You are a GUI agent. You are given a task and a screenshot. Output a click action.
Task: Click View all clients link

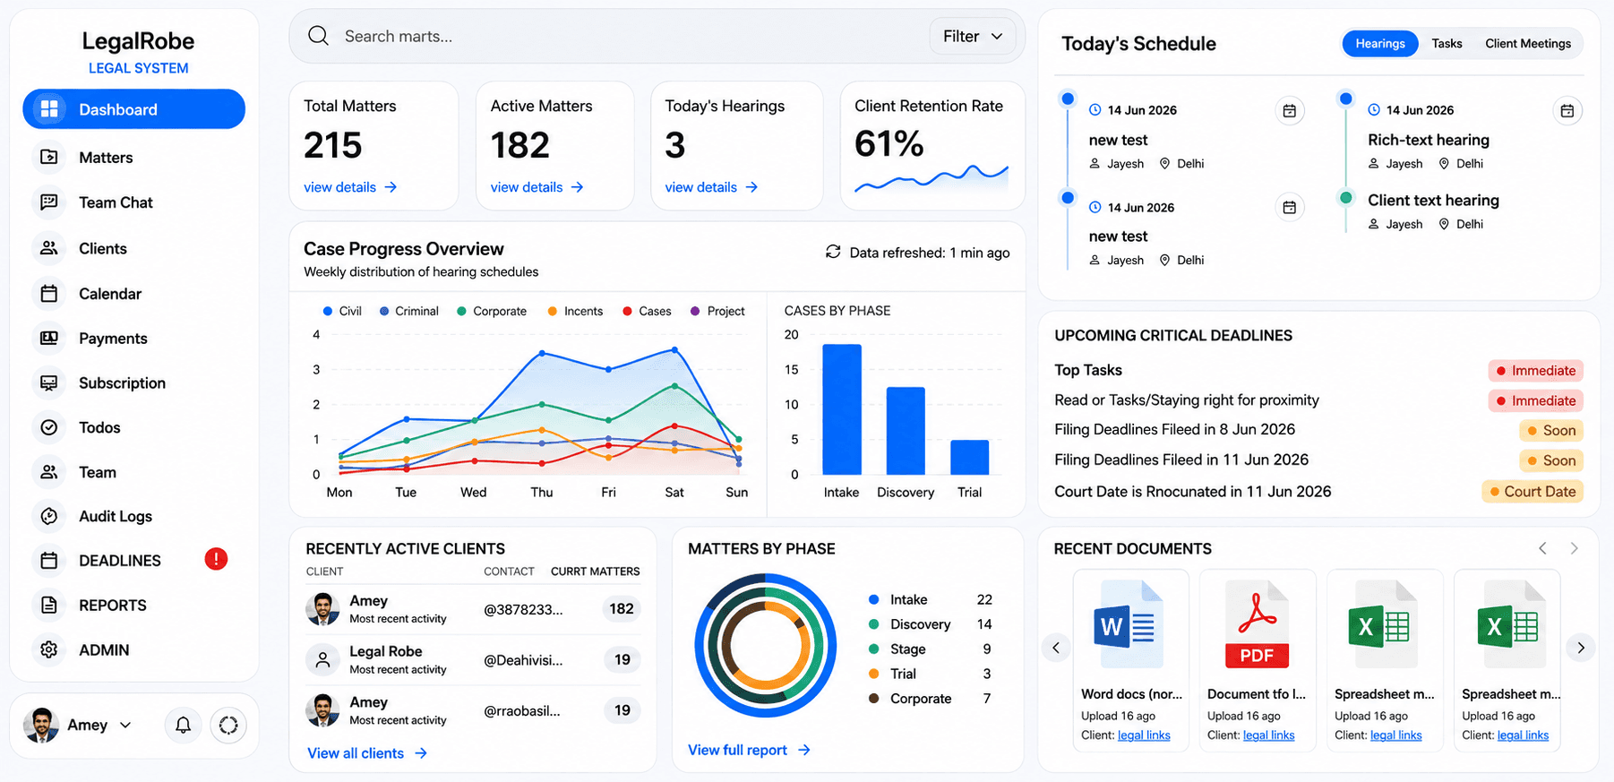[x=367, y=753]
